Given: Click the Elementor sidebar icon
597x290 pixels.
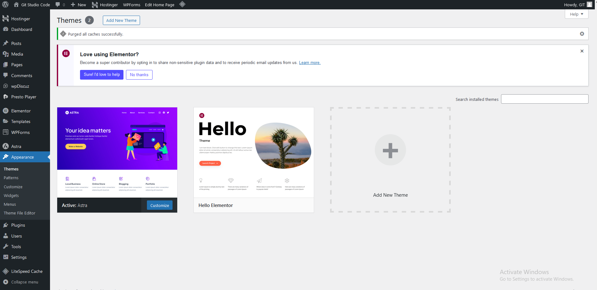Looking at the screenshot, I should pyautogui.click(x=6, y=111).
